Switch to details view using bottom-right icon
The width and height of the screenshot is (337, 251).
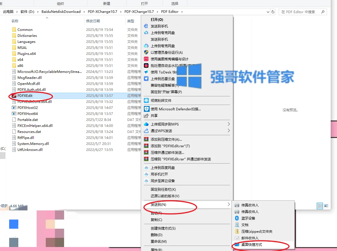click(x=320, y=206)
